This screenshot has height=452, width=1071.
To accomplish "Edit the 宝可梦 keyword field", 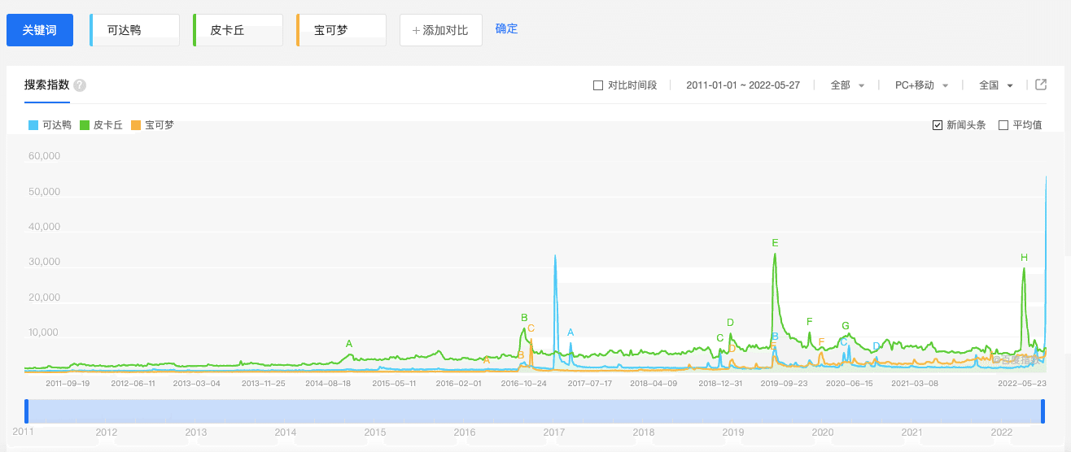I will [341, 30].
